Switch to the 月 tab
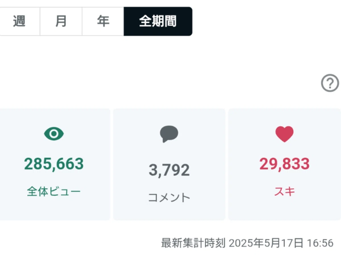The width and height of the screenshot is (341, 256). [61, 21]
